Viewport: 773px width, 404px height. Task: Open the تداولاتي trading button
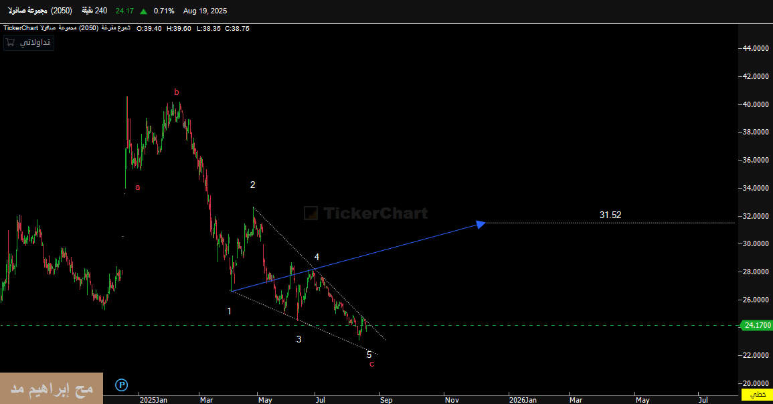[x=29, y=42]
